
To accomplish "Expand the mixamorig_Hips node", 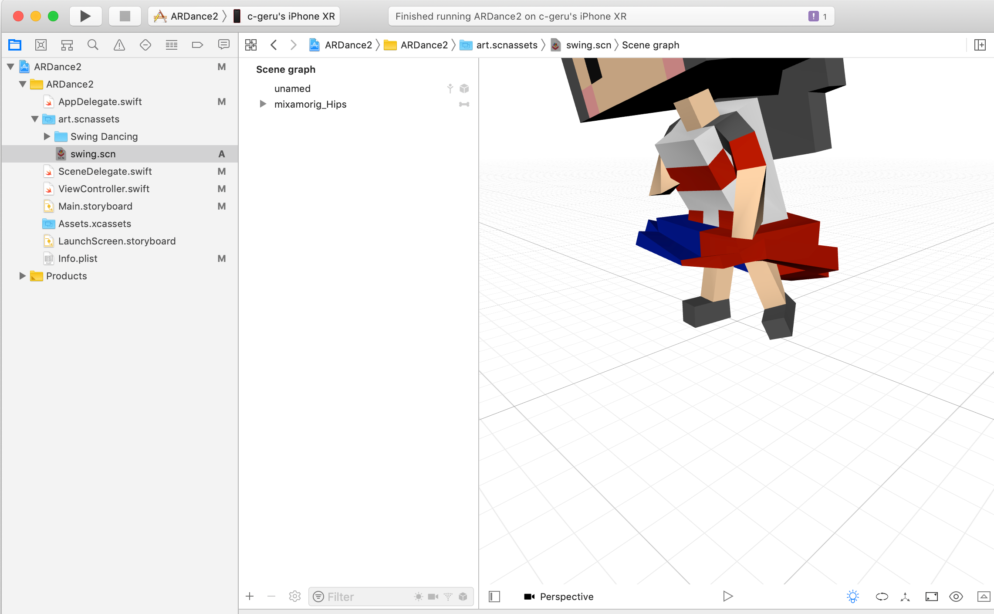I will (x=263, y=104).
